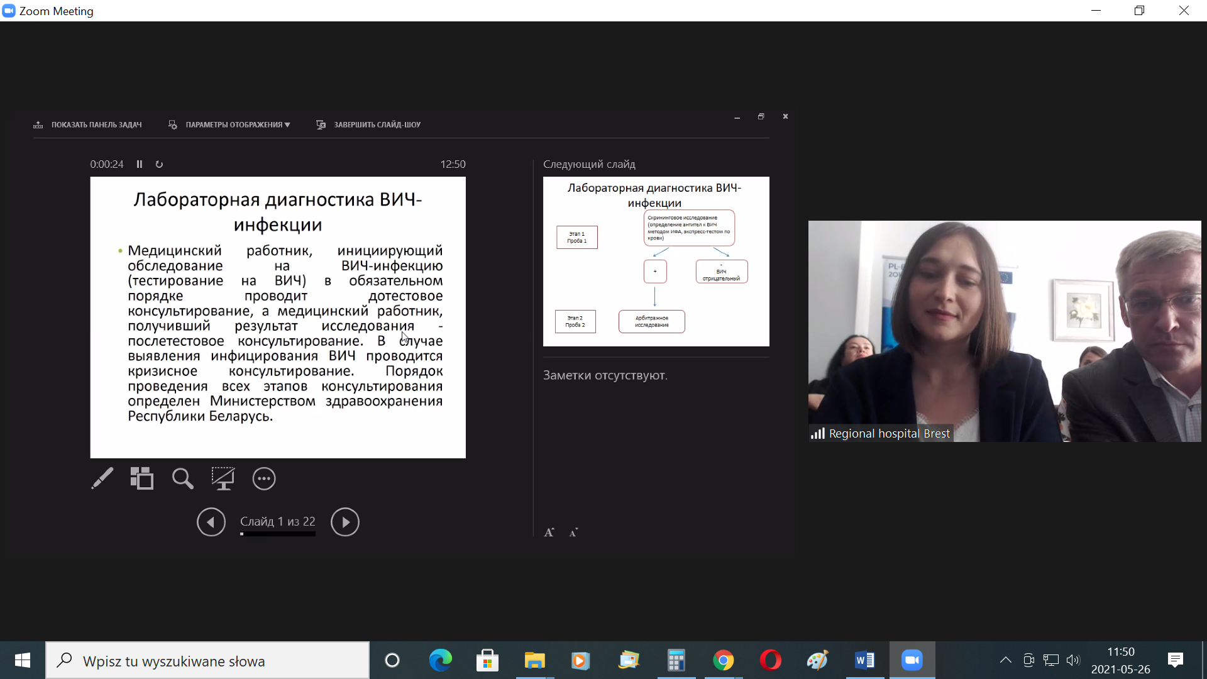This screenshot has width=1207, height=679.
Task: Click the next slide preview thumbnail
Action: 656,261
